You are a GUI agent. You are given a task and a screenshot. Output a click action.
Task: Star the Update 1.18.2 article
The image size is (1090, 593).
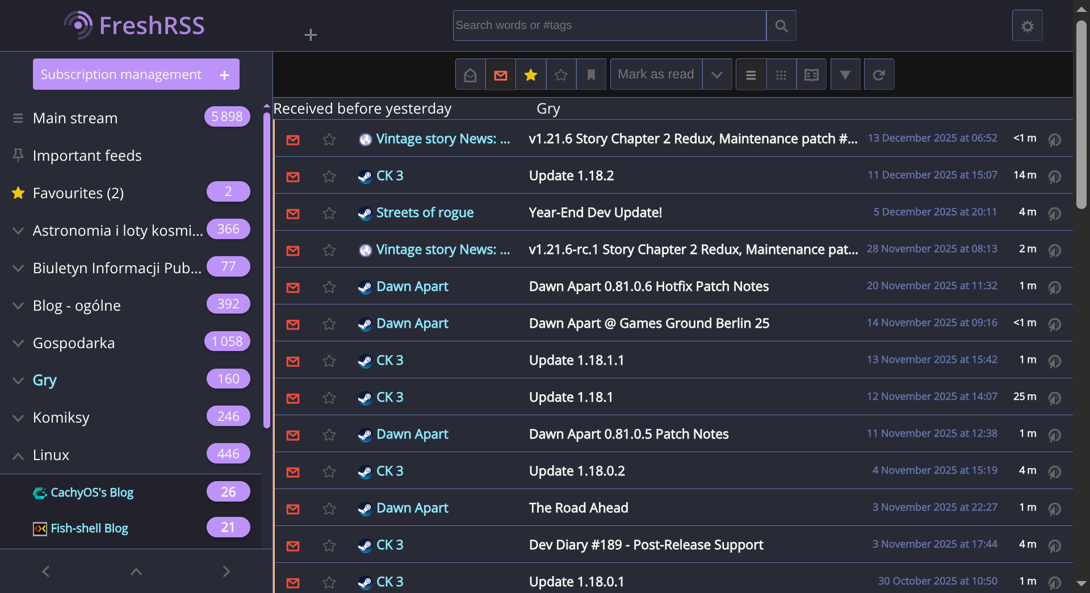coord(329,177)
